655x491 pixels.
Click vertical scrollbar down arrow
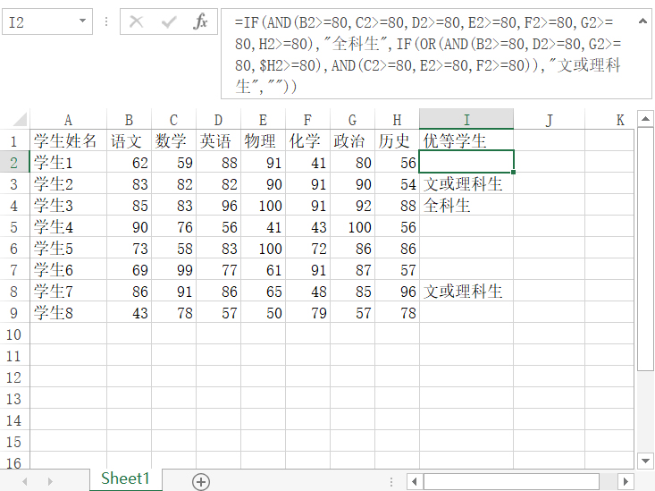pos(645,461)
